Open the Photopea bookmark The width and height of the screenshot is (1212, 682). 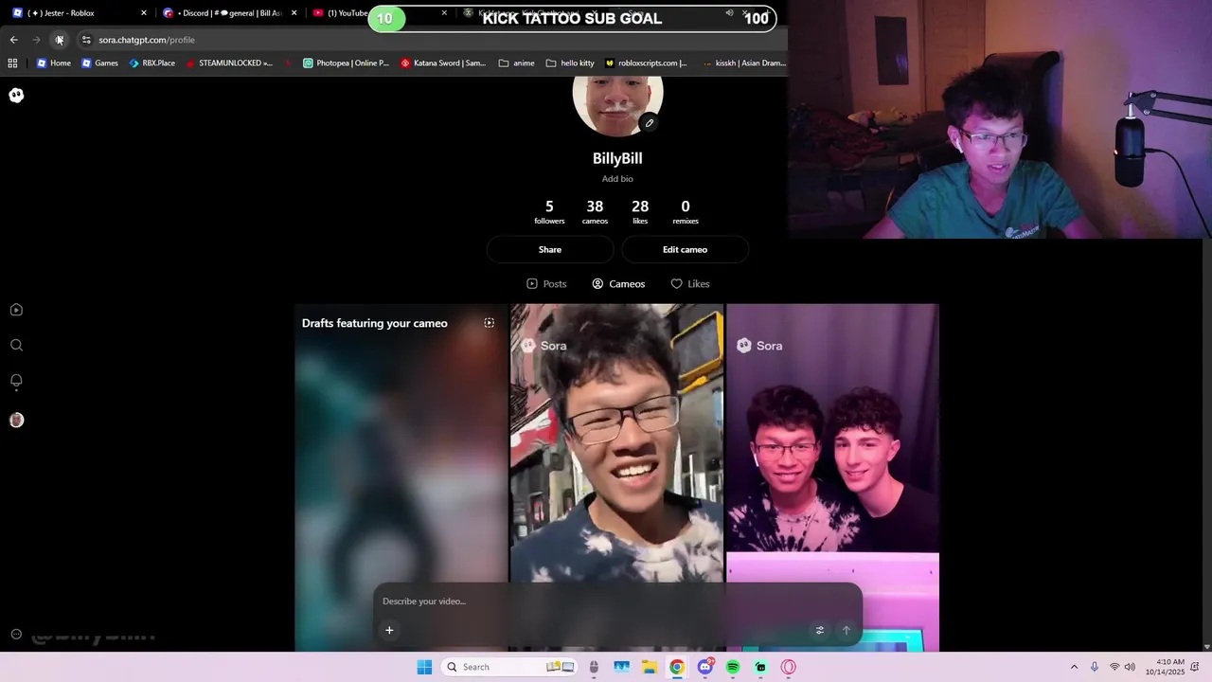coord(346,63)
